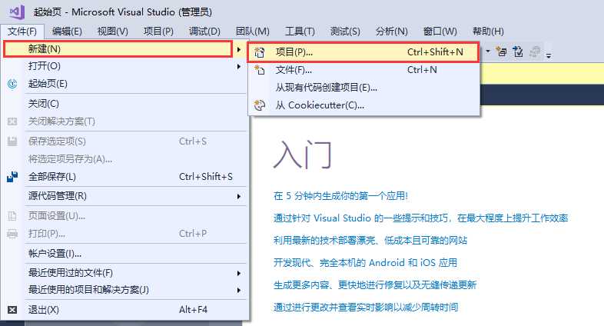This screenshot has height=326, width=604.
Task: Open link about 部署漂亮、低成本且可靠的网站
Action: (x=370, y=241)
